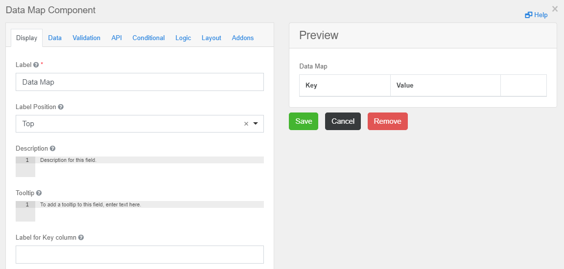Open the Logic tab
564x269 pixels.
click(183, 38)
